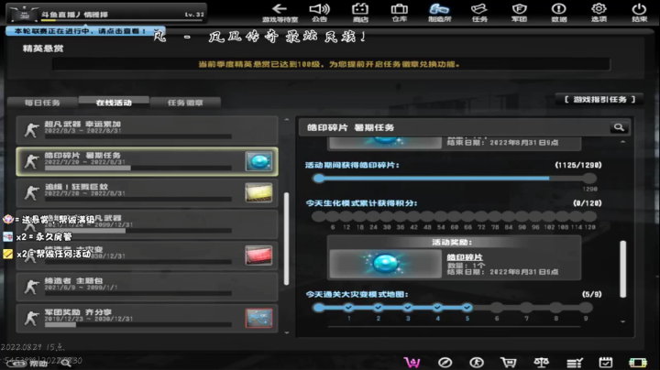Click the start handle of the 皓印碎片 progress bar
Viewport: 660px width, 370px height.
[x=319, y=179]
